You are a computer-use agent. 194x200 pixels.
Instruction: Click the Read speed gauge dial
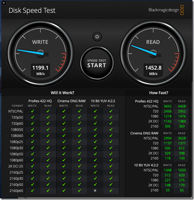pyautogui.click(x=153, y=53)
